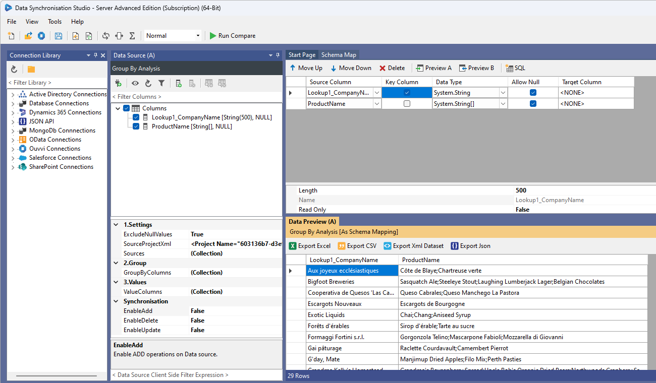The image size is (656, 383).
Task: Pin the Data Source (A) panel
Action: [278, 55]
